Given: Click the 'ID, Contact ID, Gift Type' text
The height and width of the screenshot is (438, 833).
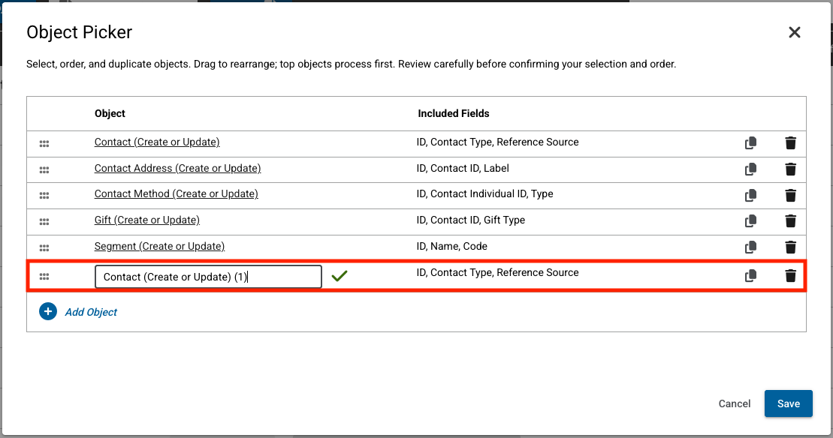Looking at the screenshot, I should pos(471,220).
